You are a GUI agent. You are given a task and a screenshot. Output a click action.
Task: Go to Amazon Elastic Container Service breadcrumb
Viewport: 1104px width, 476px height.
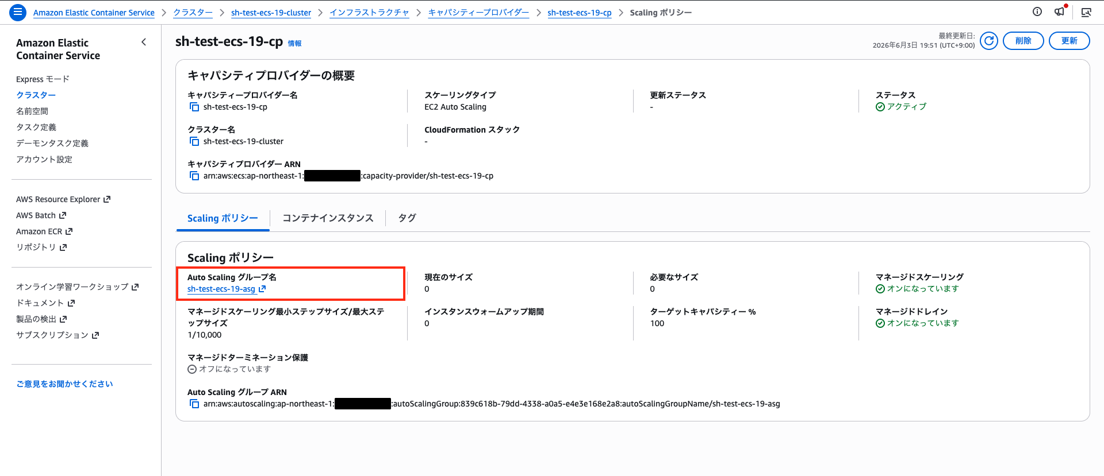pyautogui.click(x=94, y=13)
